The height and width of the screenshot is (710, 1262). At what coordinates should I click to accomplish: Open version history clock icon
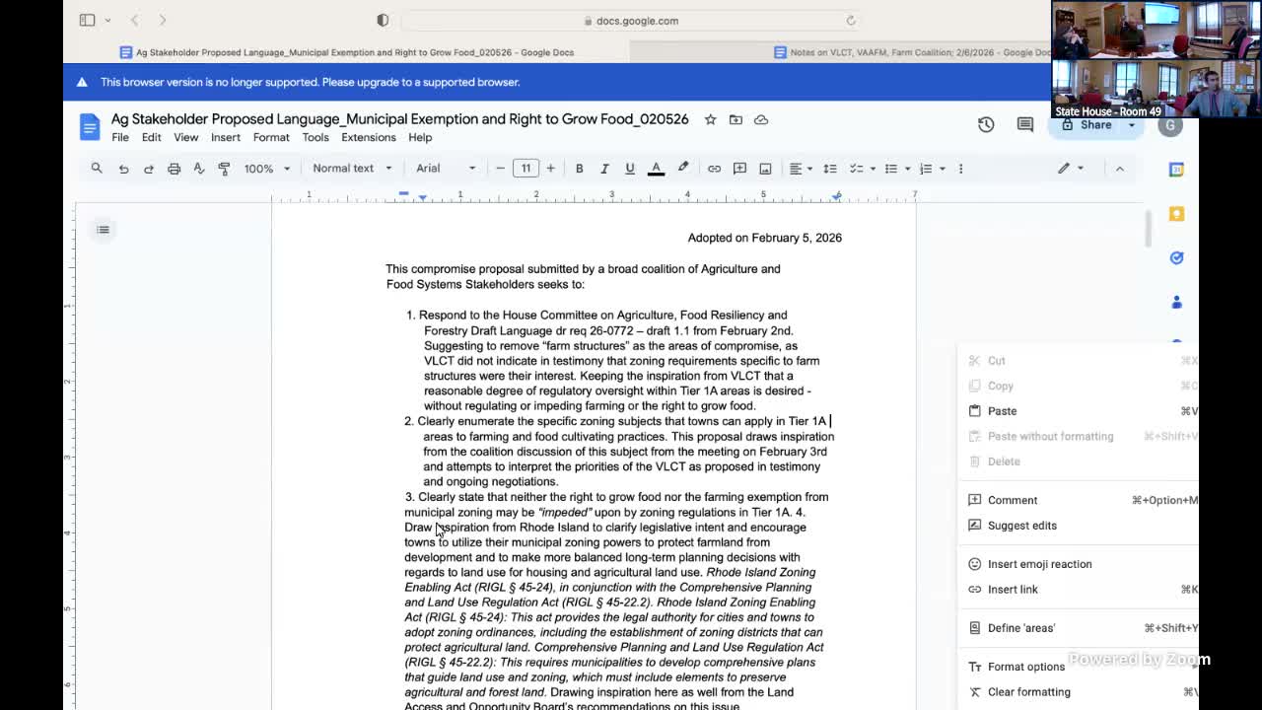point(985,124)
